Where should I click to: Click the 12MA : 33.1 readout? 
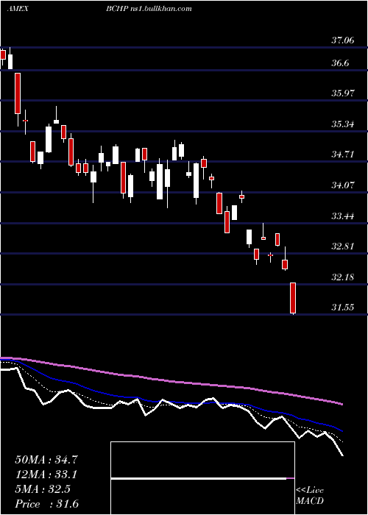[46, 475]
